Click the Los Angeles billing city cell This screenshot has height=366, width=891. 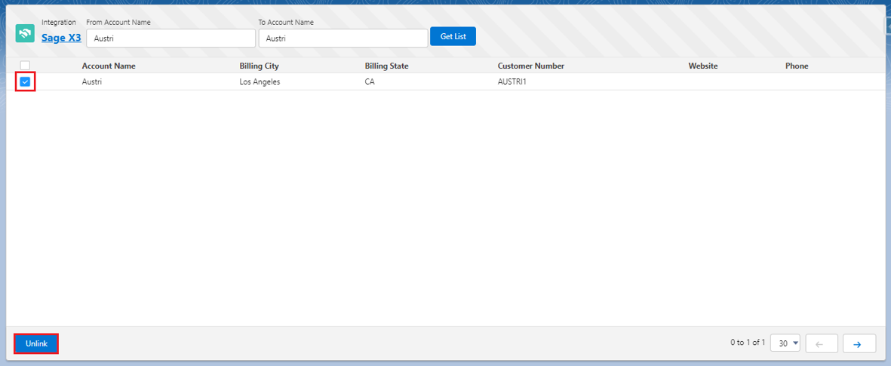pyautogui.click(x=260, y=82)
